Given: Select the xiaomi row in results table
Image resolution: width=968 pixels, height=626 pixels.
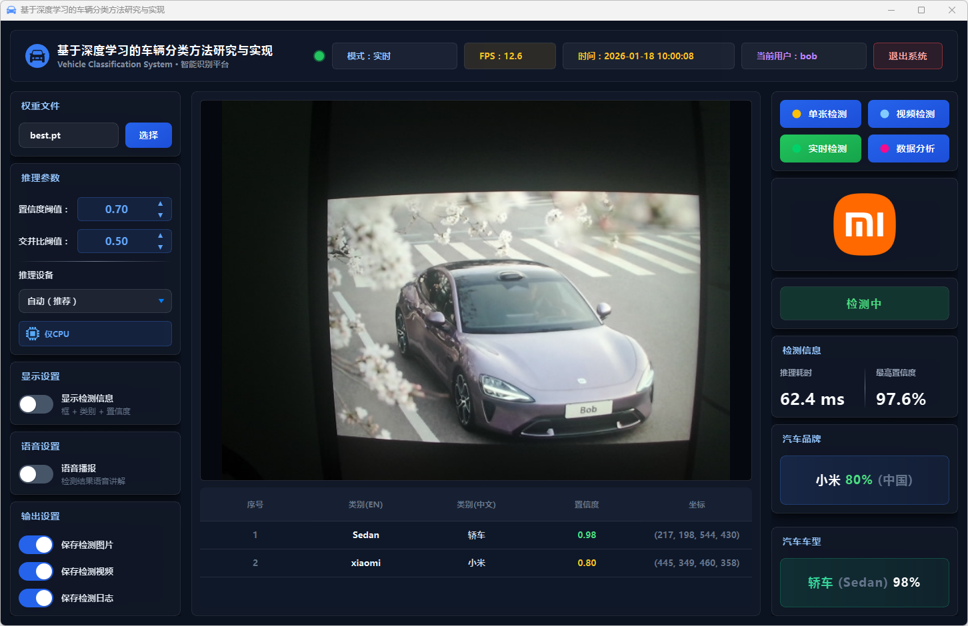Looking at the screenshot, I should pyautogui.click(x=476, y=563).
